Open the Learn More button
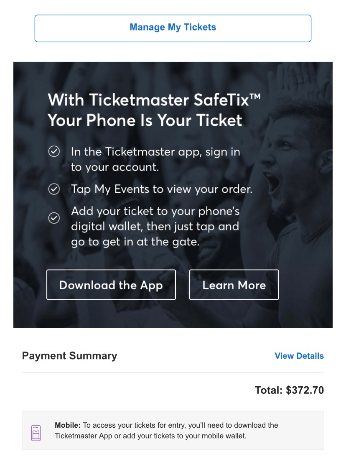This screenshot has width=346, height=467. click(x=234, y=285)
